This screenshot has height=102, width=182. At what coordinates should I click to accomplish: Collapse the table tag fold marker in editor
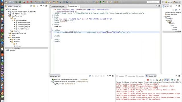point(53,30)
